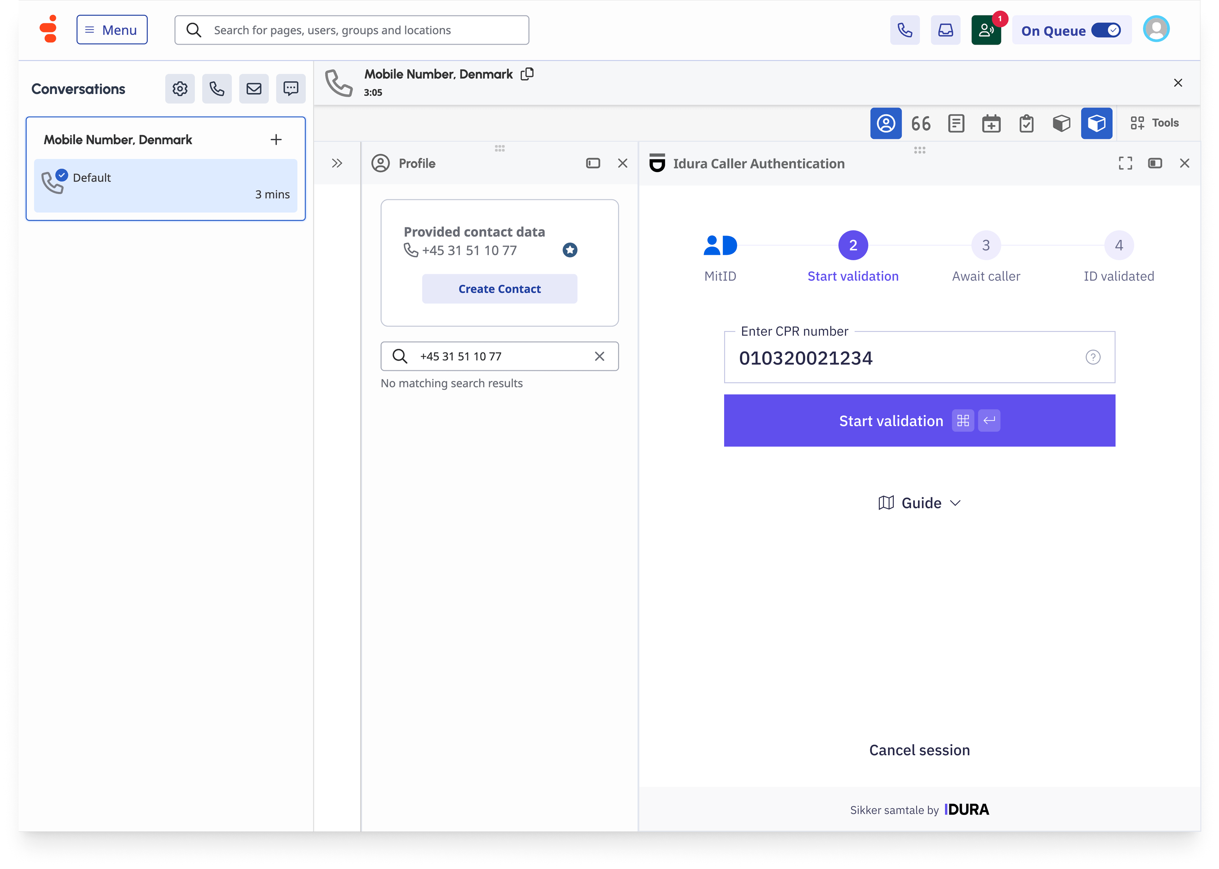Filter Conversations by email icon
Screen dimensions: 1219x869
click(253, 89)
